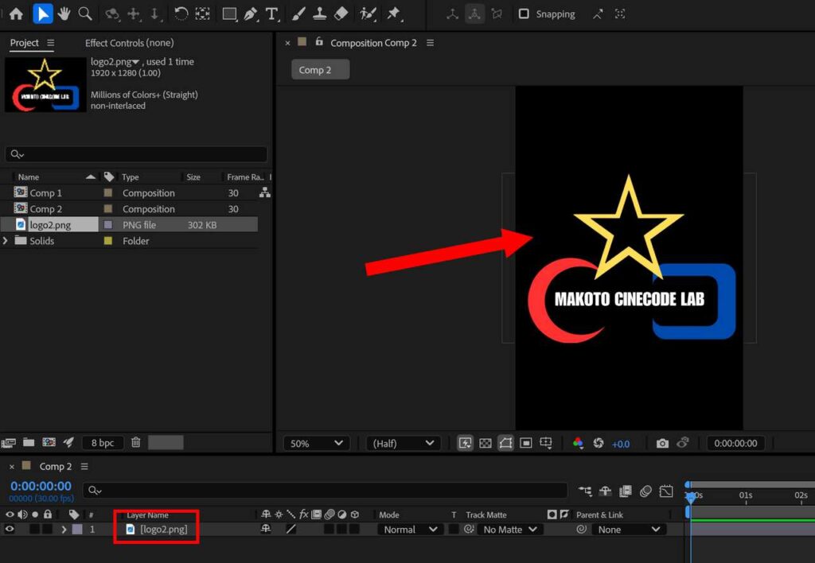Screen dimensions: 815x563
Task: Click the parent pick whip for logo2.png layer
Action: [x=582, y=530]
